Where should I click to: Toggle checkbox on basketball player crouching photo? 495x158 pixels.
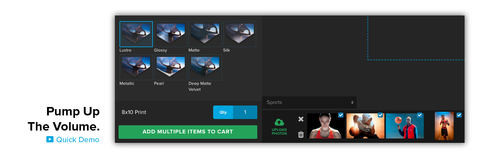pyautogui.click(x=380, y=115)
